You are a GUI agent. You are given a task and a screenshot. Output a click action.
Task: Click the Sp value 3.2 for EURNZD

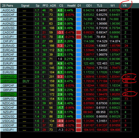click(x=37, y=68)
